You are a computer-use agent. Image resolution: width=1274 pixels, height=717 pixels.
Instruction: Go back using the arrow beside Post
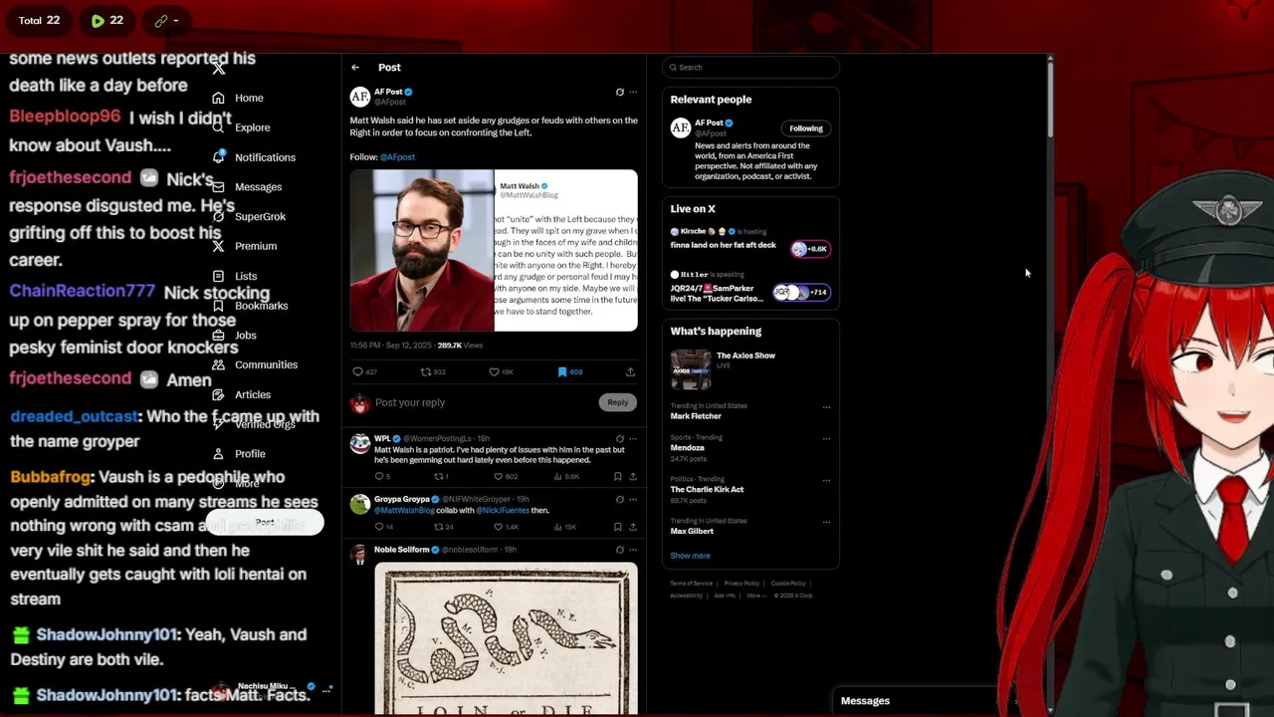(355, 67)
